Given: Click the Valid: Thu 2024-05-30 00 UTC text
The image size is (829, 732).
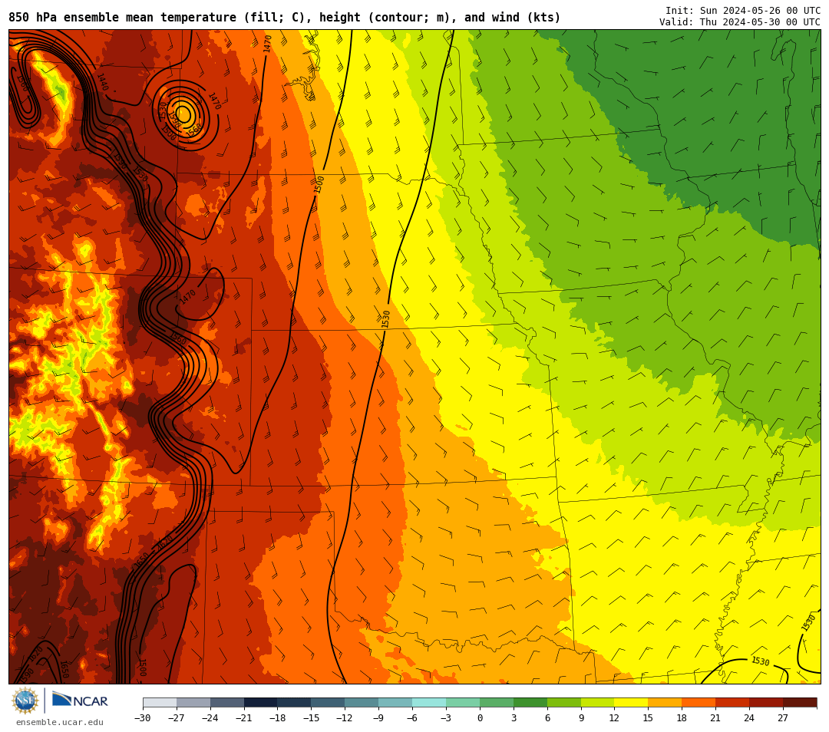Looking at the screenshot, I should pyautogui.click(x=740, y=22).
